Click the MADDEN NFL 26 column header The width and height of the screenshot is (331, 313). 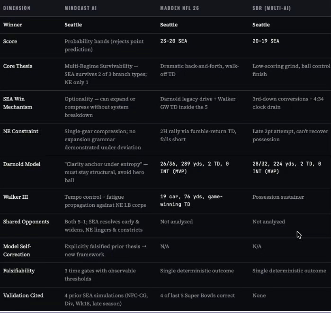pos(179,8)
